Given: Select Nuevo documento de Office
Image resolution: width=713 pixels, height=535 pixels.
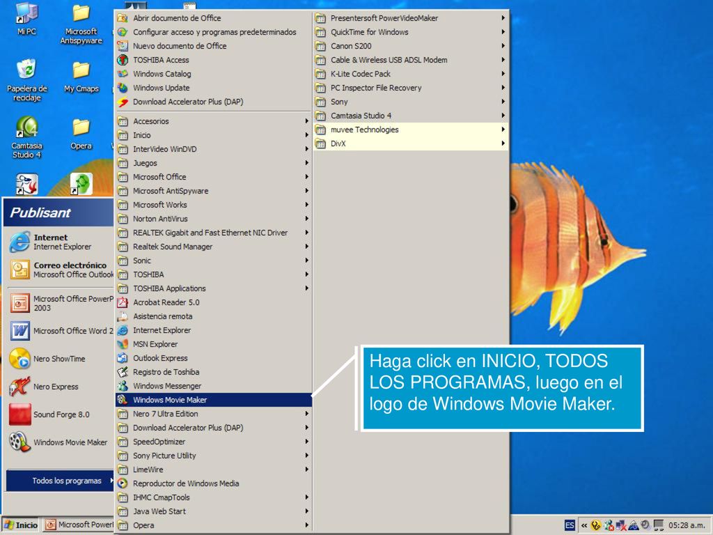Looking at the screenshot, I should tap(213, 46).
